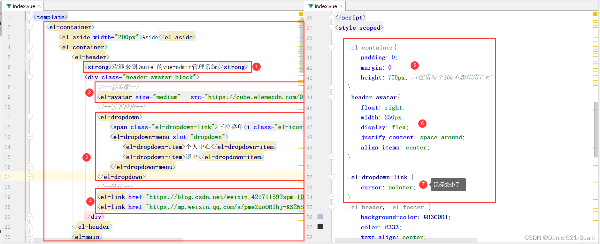Click the 下拉框 comment line

[x=122, y=107]
